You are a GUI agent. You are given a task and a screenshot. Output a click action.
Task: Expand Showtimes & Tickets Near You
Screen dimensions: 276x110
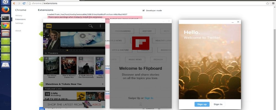tap(74, 84)
